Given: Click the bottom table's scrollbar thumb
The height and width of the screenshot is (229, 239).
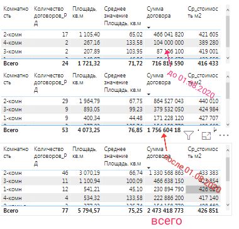Looking at the screenshot, I should 228,169.
